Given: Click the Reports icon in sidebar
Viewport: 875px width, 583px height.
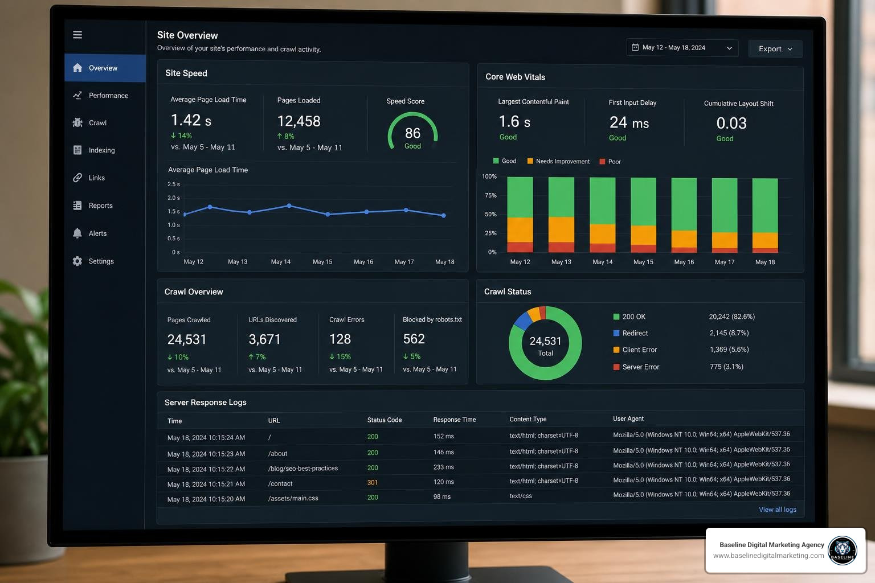Looking at the screenshot, I should tap(77, 206).
